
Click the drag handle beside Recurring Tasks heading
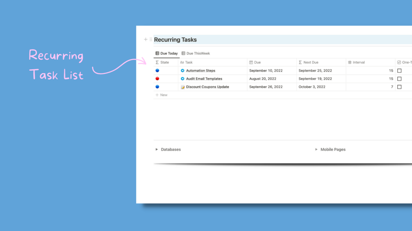[x=151, y=40]
